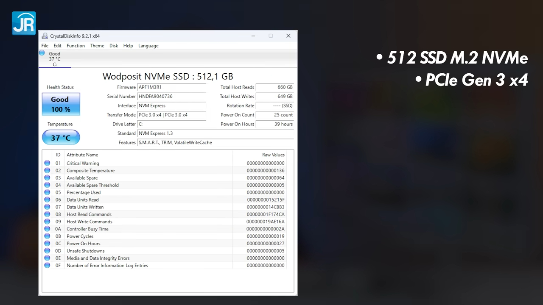Image resolution: width=543 pixels, height=305 pixels.
Task: Open the Function menu
Action: click(76, 46)
